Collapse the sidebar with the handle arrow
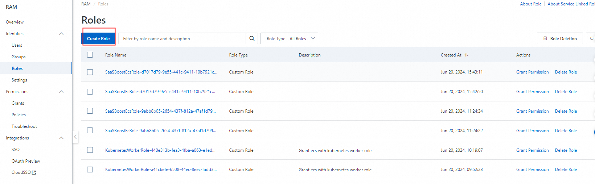 click(75, 137)
